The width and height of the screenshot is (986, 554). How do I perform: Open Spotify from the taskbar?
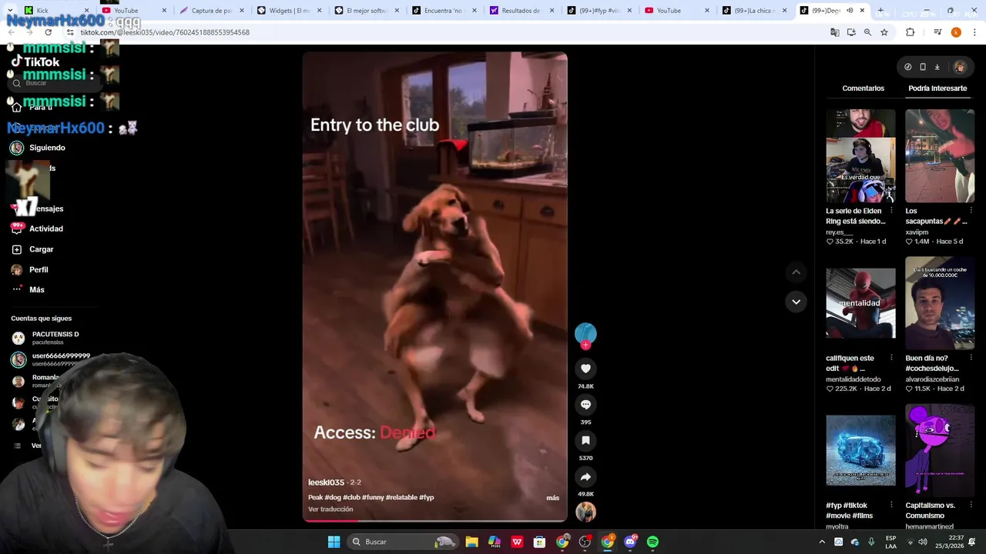pyautogui.click(x=652, y=542)
